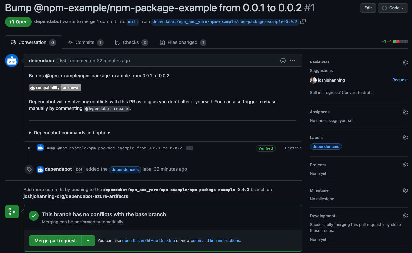Open the Reviewers settings gear
Image resolution: width=412 pixels, height=253 pixels.
coord(405,63)
